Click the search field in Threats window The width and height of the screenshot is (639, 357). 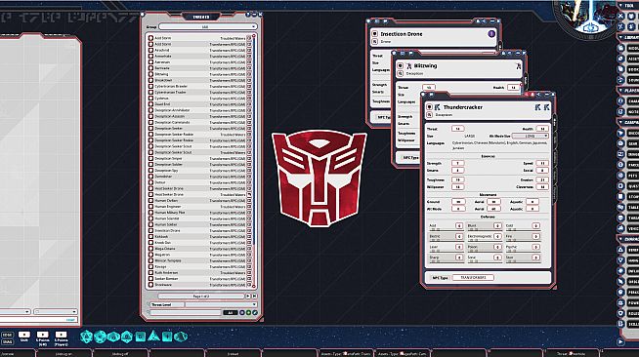tap(186, 313)
